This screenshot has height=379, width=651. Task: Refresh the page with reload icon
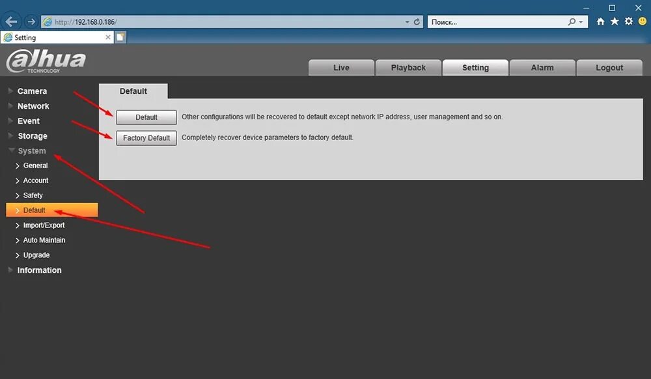(x=417, y=22)
